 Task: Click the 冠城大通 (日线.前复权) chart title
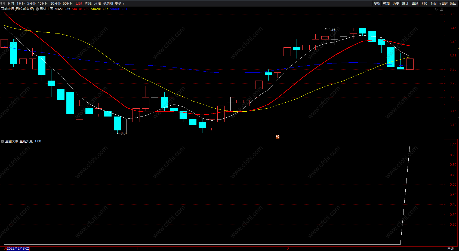point(18,9)
